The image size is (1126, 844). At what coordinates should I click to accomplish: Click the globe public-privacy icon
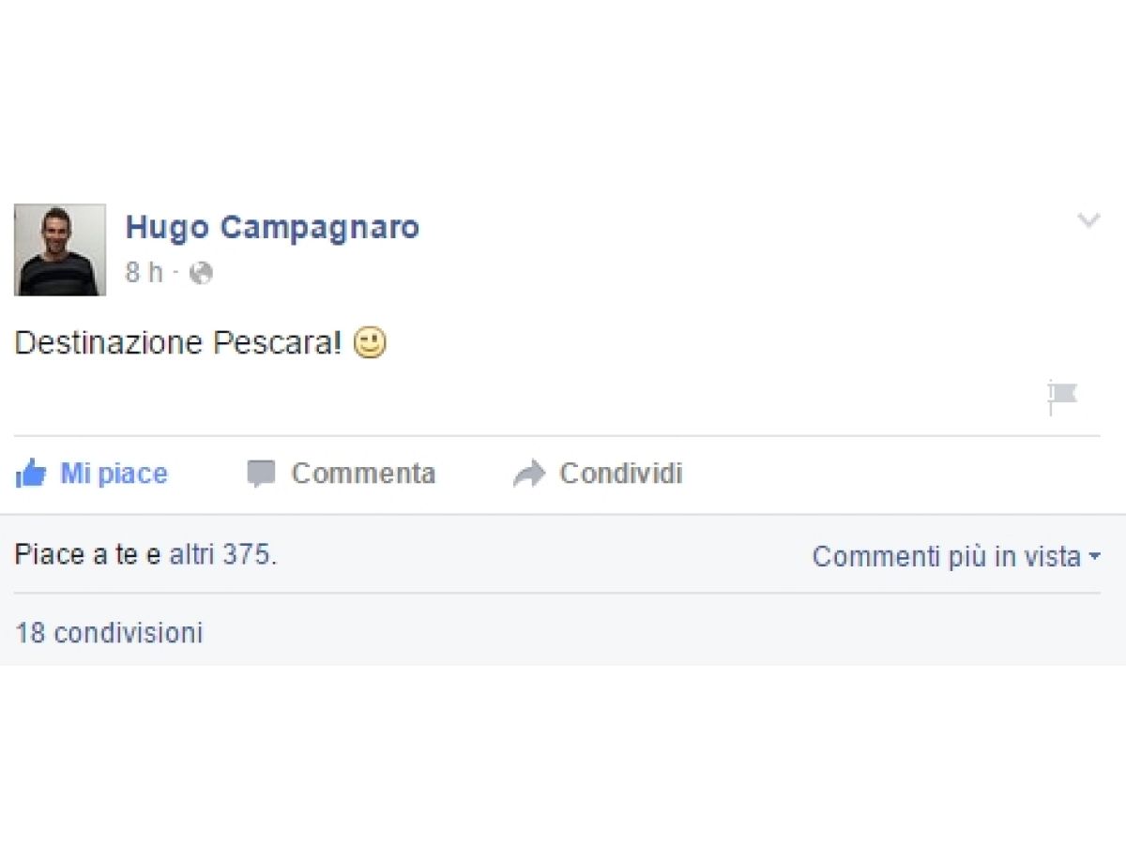coord(201,273)
